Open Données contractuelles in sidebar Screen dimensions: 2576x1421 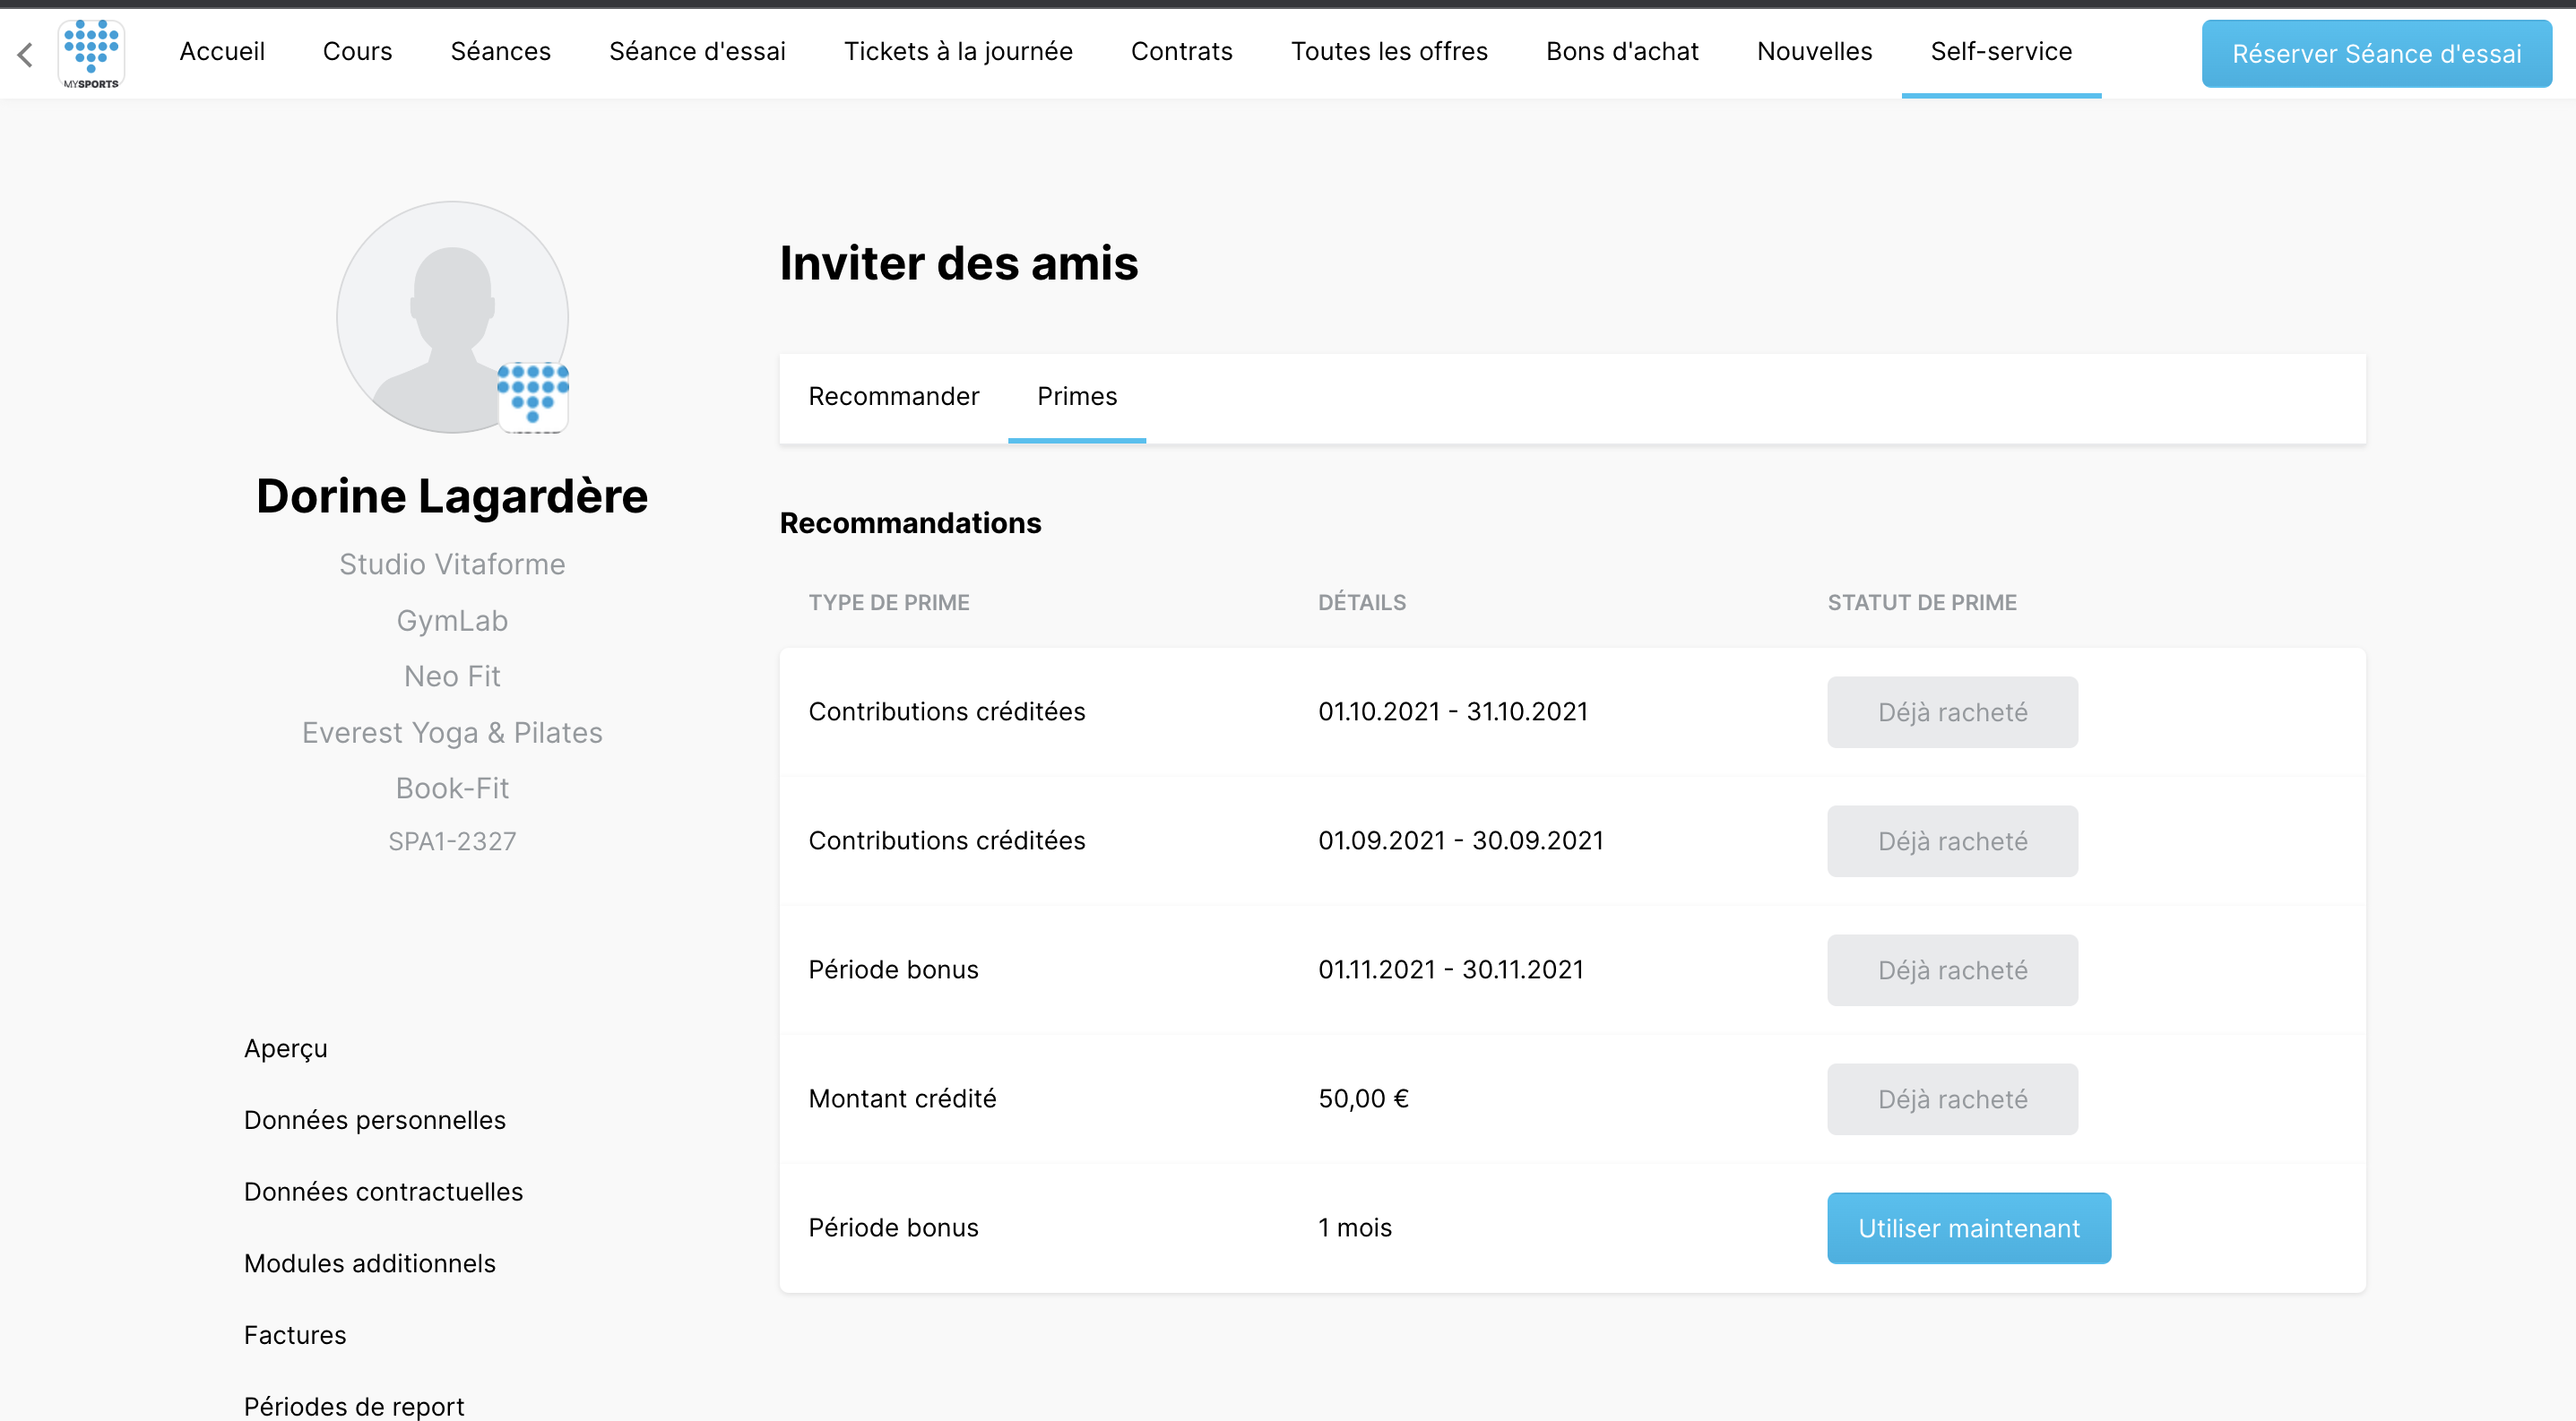click(x=383, y=1193)
